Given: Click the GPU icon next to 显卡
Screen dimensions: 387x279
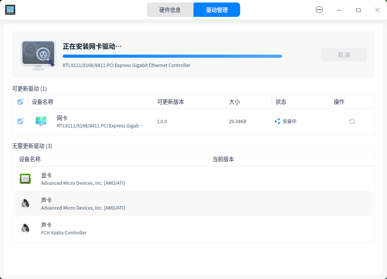Looking at the screenshot, I should tap(26, 179).
